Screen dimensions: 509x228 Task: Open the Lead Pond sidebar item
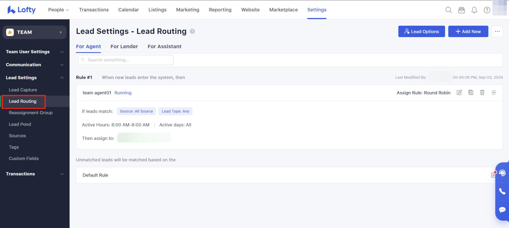pyautogui.click(x=20, y=124)
